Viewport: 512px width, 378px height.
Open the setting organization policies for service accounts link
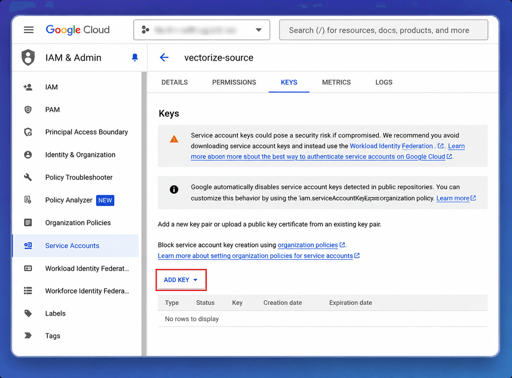point(259,256)
